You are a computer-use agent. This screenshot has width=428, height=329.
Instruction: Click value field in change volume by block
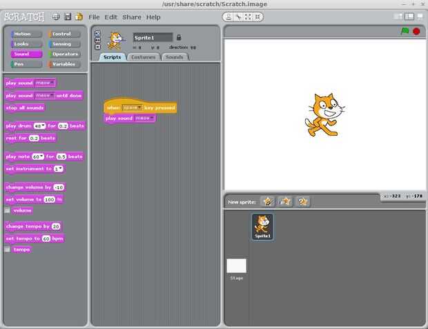[59, 188]
